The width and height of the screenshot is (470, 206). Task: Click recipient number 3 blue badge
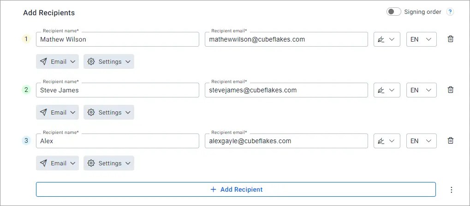click(26, 140)
